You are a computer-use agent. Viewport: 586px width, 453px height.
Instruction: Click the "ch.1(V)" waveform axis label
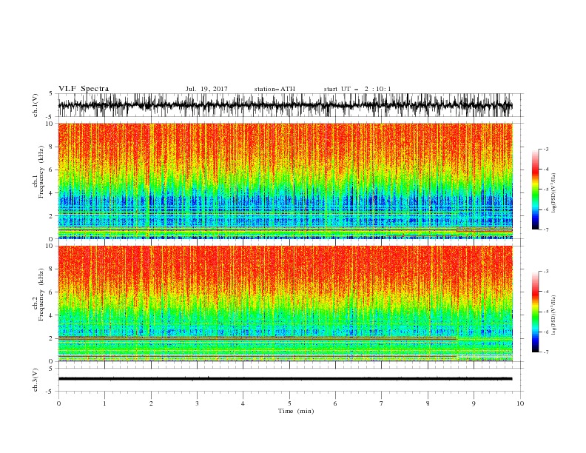36,105
